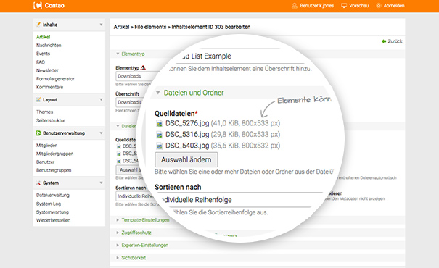Expand the Template-Einstellungen section

click(x=145, y=220)
